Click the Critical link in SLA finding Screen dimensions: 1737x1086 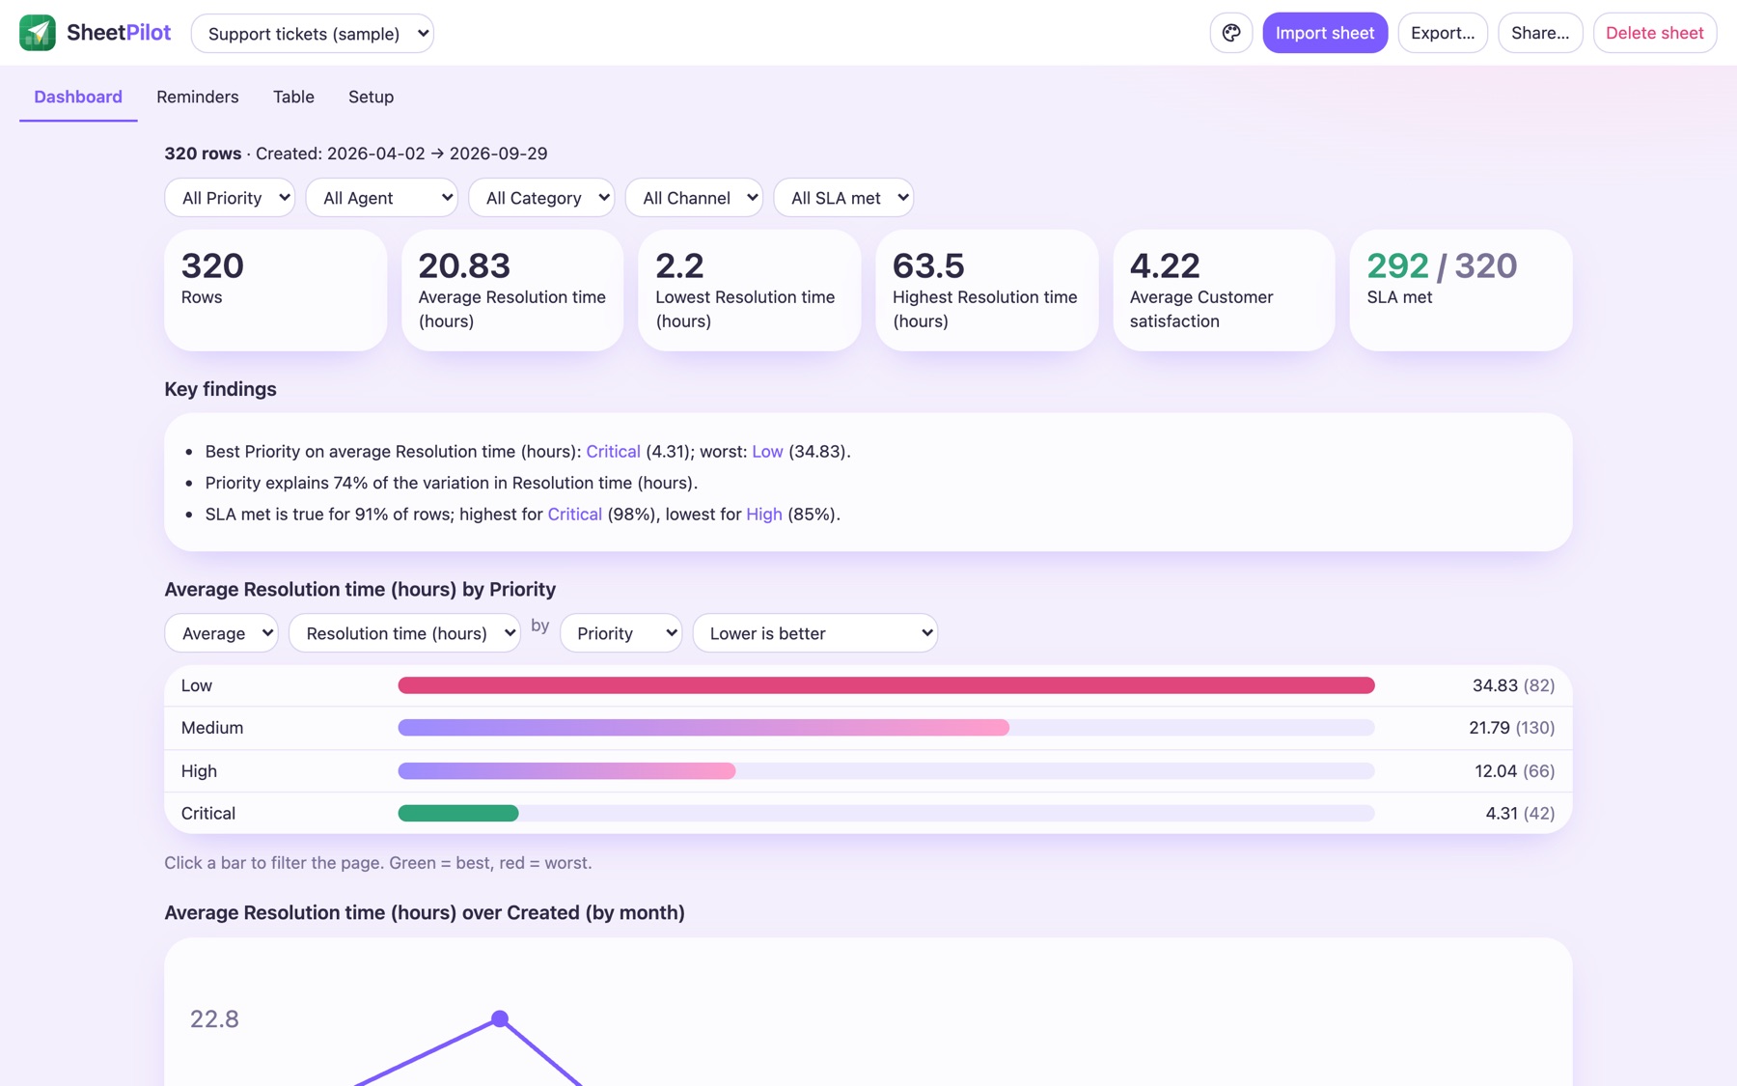[x=574, y=515]
